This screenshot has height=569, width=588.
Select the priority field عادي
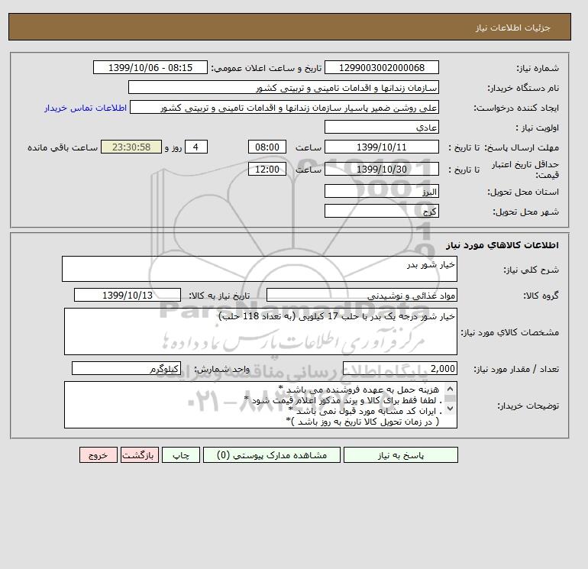tap(381, 127)
